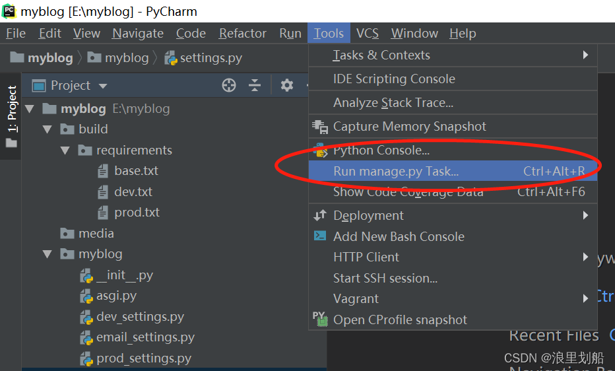Select Run manage.py Task
The image size is (615, 371).
click(453, 171)
